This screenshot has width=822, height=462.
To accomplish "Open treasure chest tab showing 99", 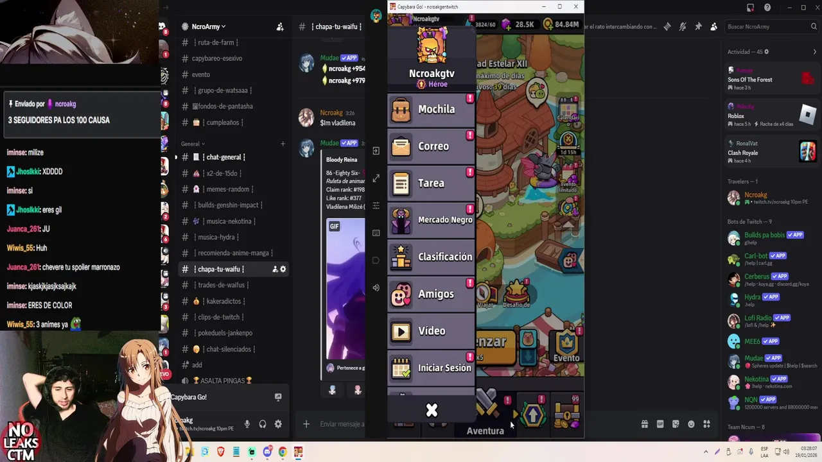I will (567, 415).
